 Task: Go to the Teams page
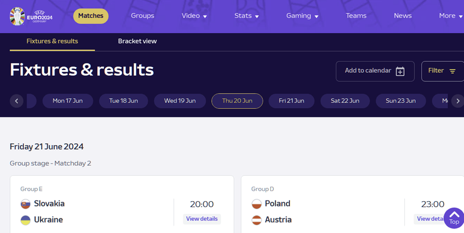click(356, 16)
